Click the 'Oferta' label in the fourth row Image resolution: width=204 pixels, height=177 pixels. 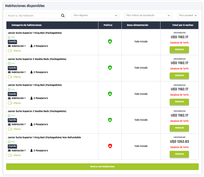click(17, 129)
